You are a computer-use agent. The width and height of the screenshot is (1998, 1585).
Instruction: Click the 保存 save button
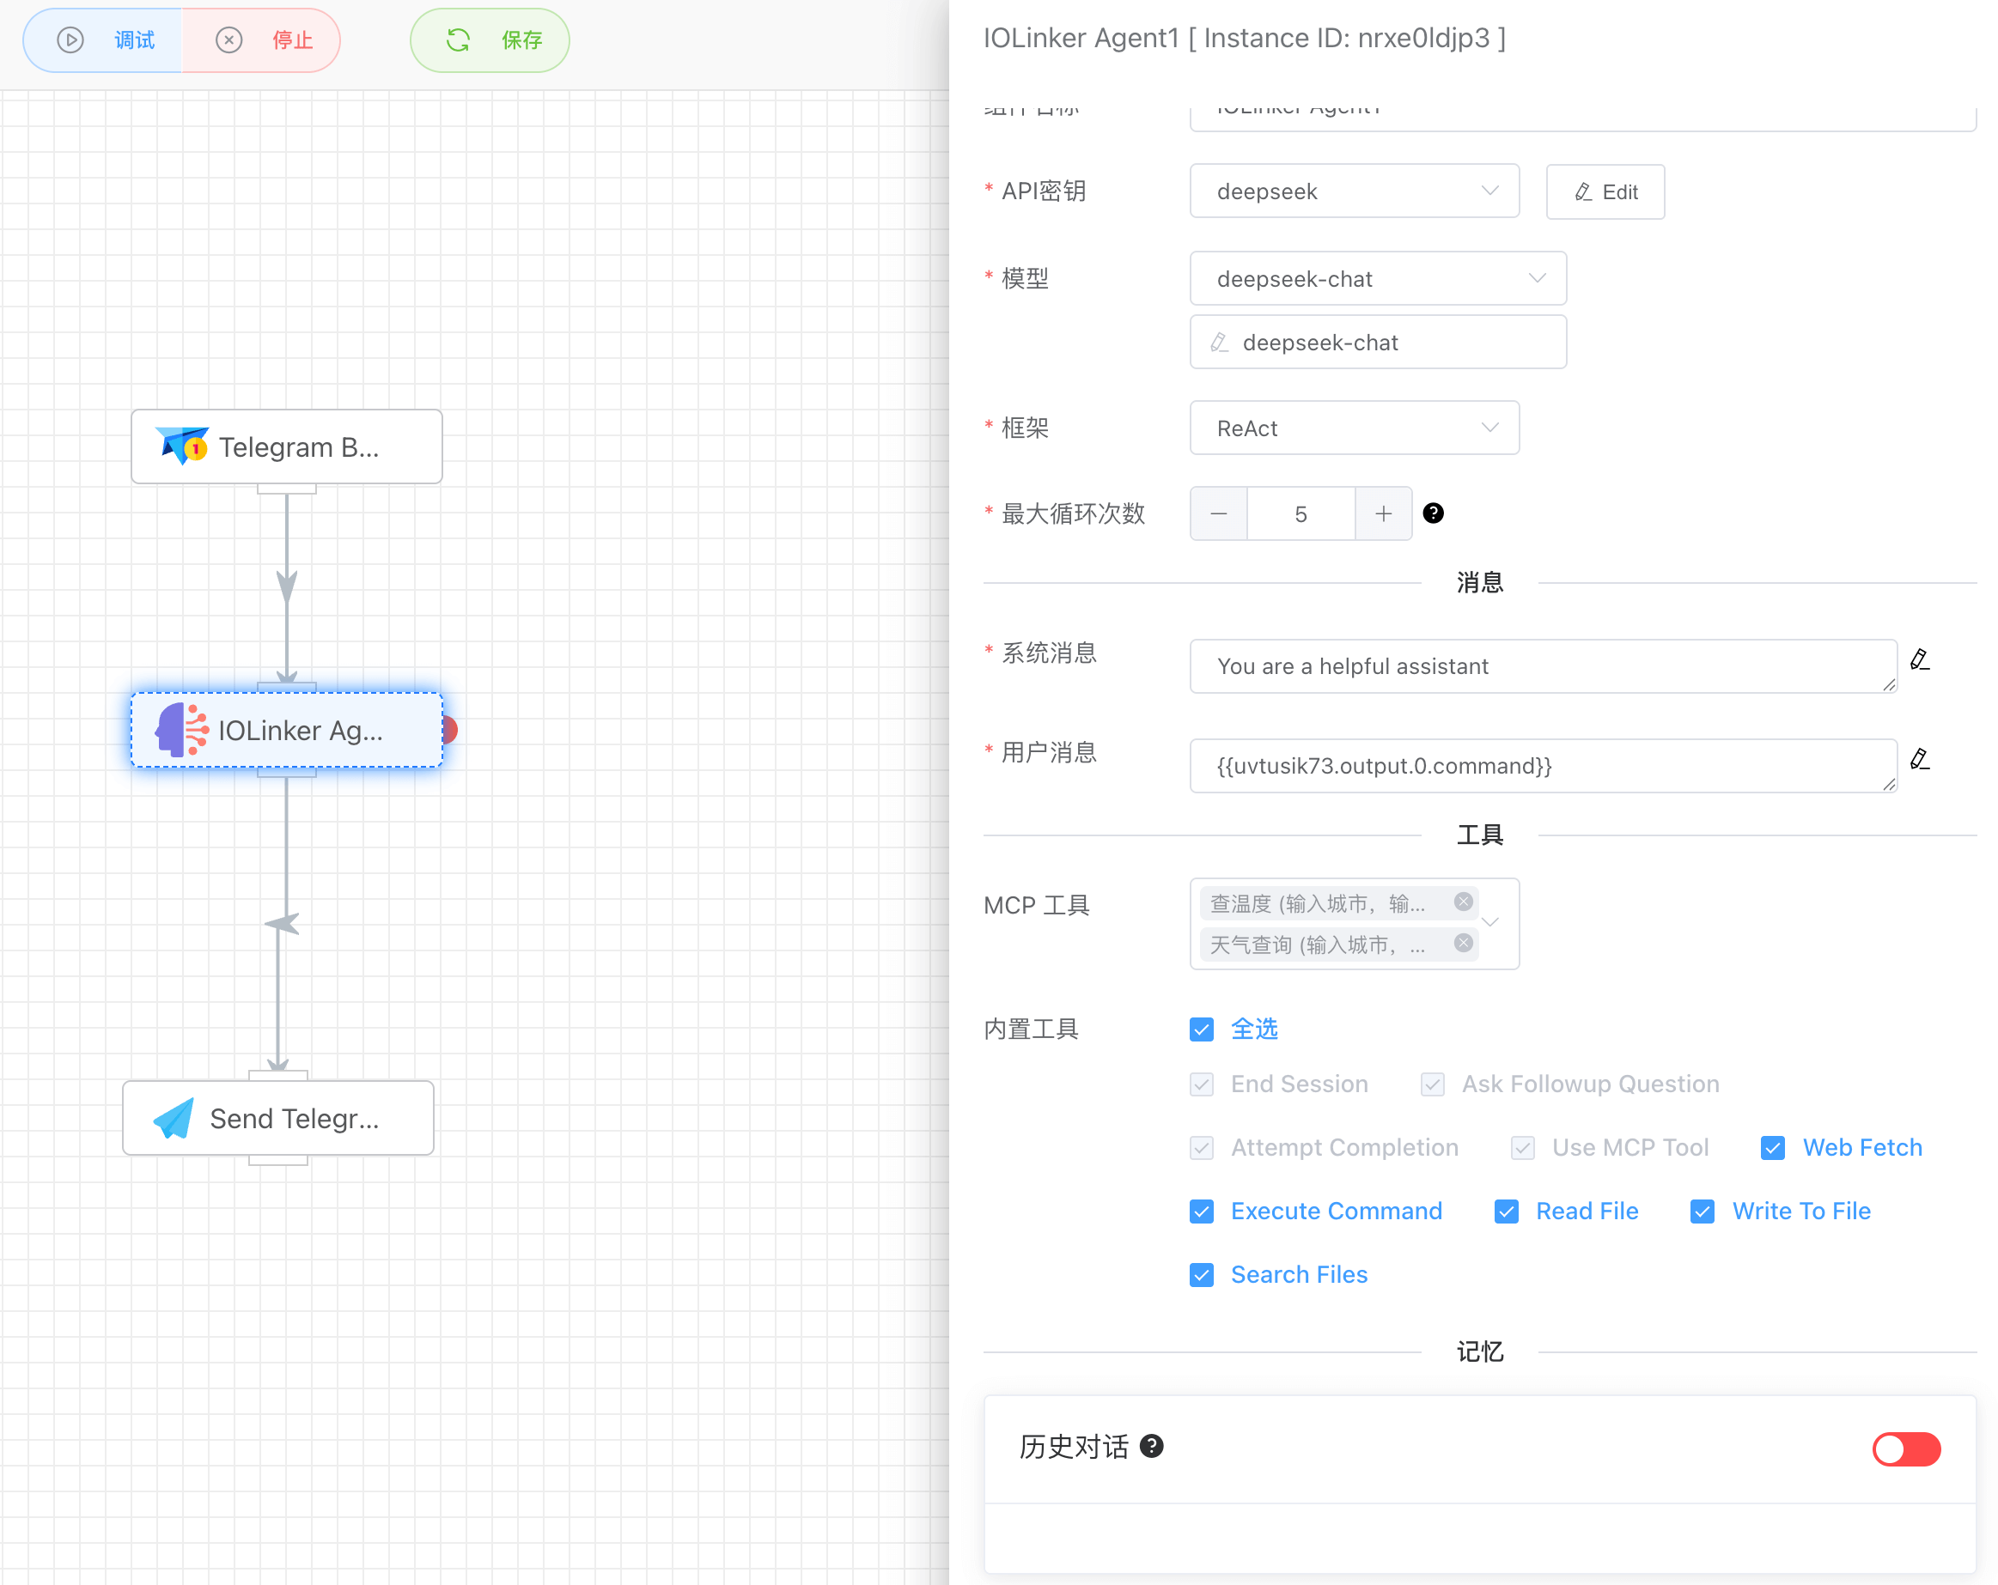click(490, 40)
